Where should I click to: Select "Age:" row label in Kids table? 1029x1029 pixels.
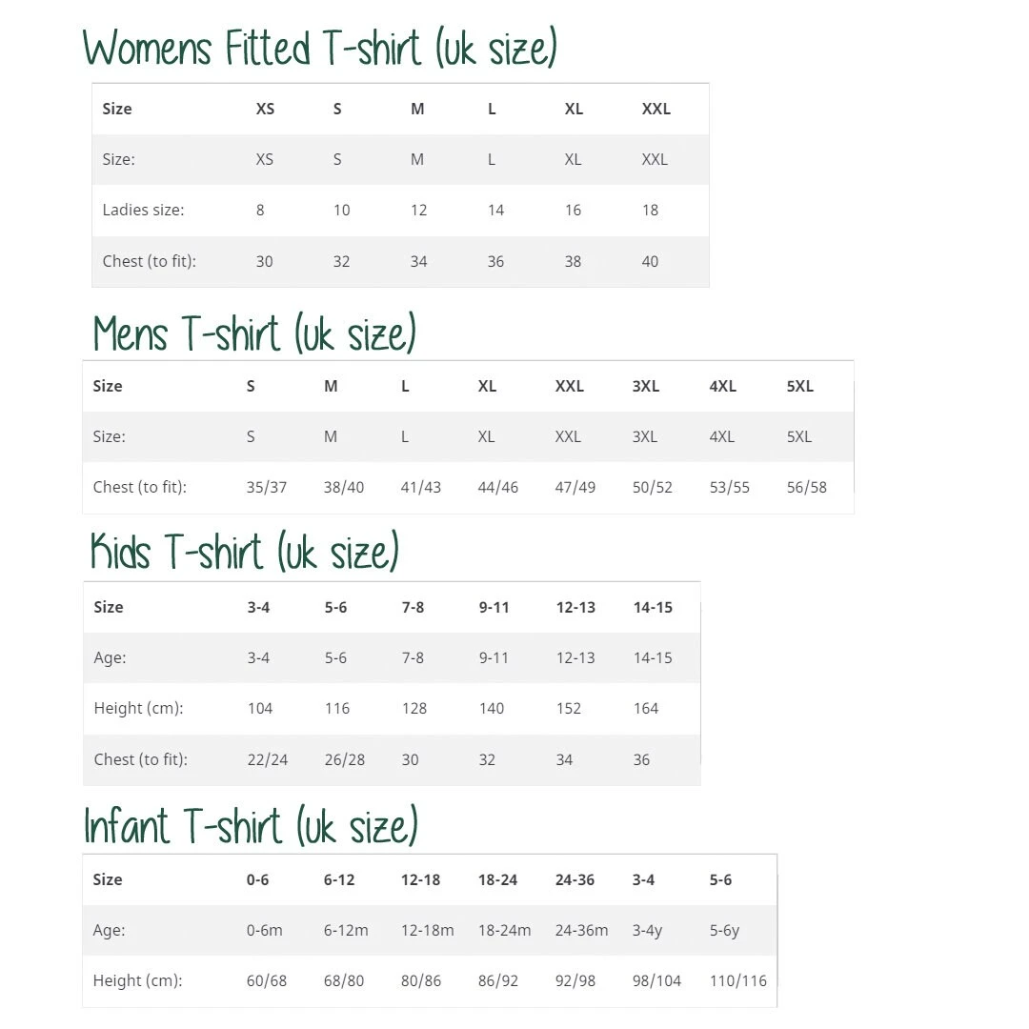click(110, 657)
